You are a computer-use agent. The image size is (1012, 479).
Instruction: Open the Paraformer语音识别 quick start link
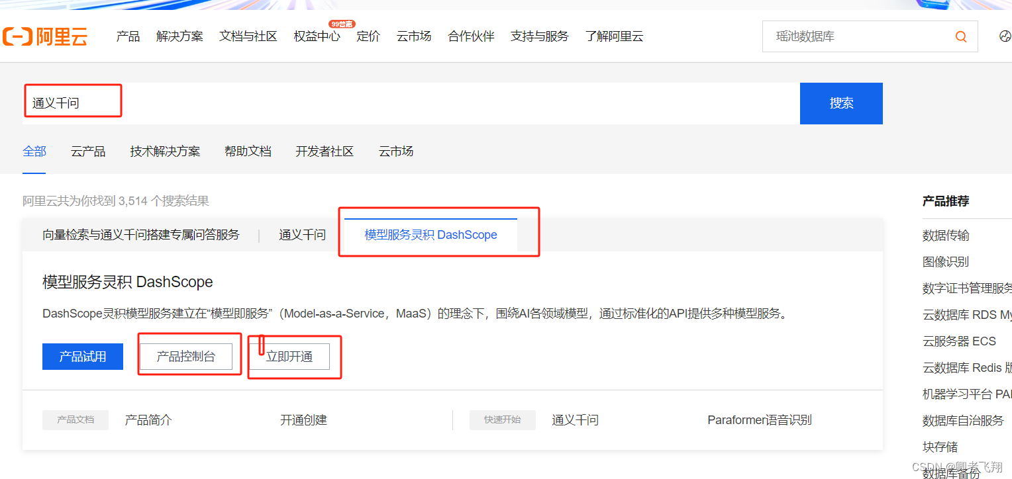760,420
